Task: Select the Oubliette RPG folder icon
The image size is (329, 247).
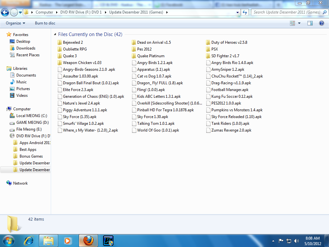Action: [x=59, y=49]
